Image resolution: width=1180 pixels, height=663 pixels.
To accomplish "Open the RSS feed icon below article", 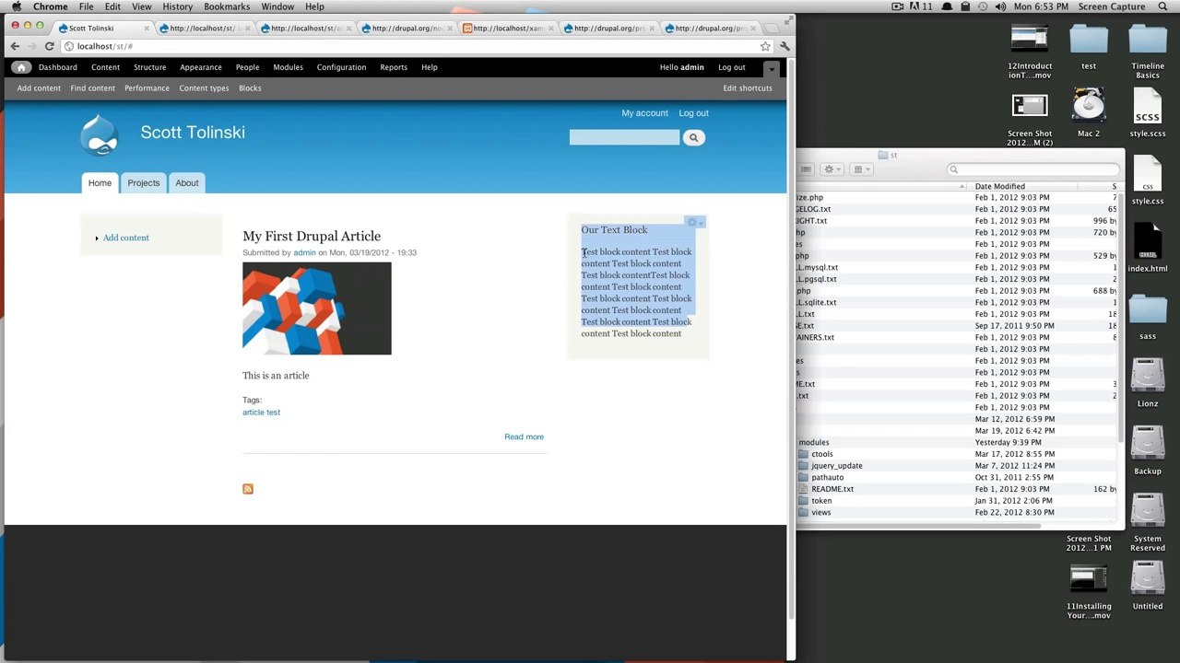I will coord(248,489).
